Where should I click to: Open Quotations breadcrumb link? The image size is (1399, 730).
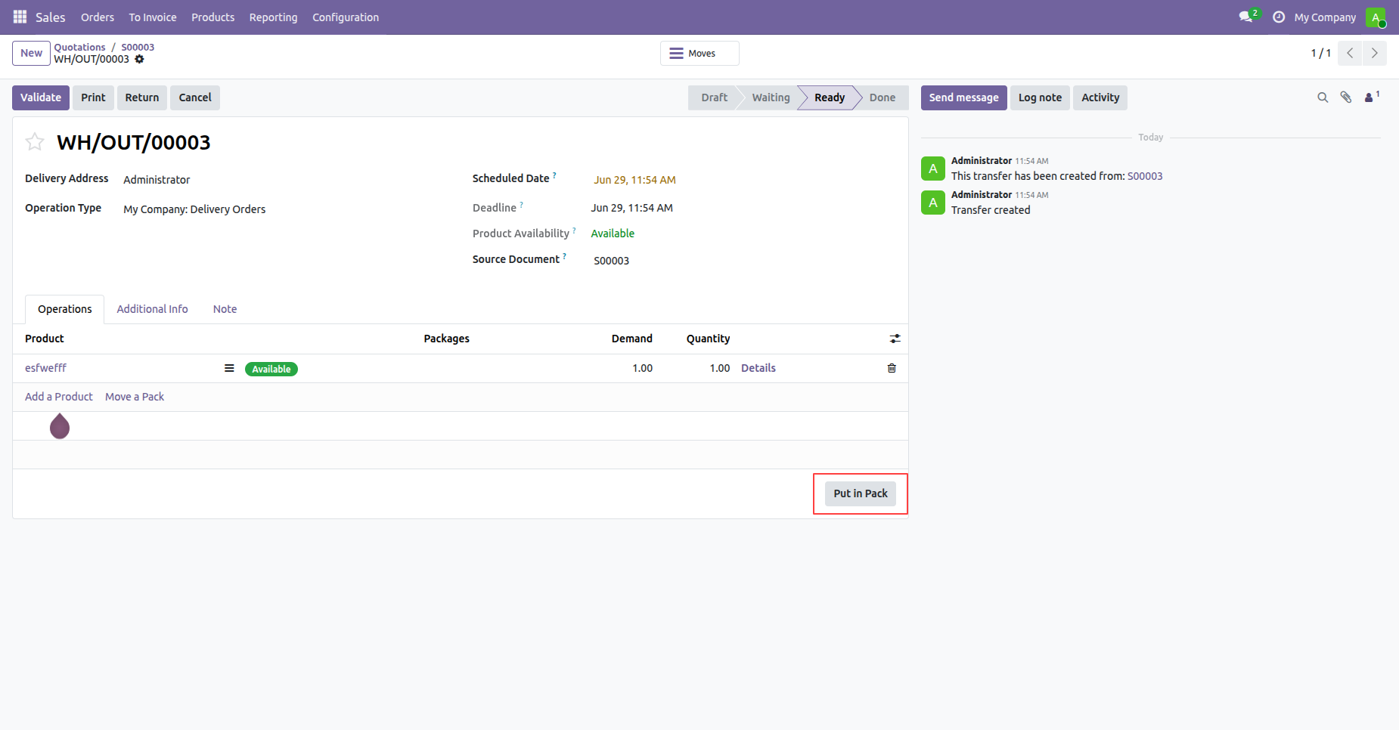pyautogui.click(x=79, y=47)
